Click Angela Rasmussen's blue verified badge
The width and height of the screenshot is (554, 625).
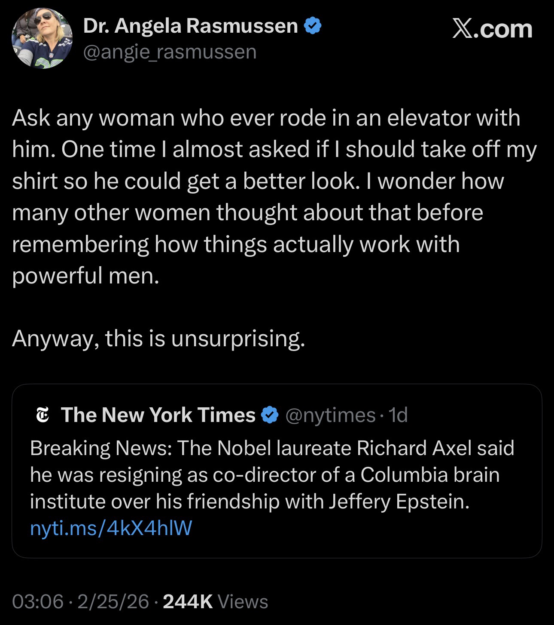(313, 27)
